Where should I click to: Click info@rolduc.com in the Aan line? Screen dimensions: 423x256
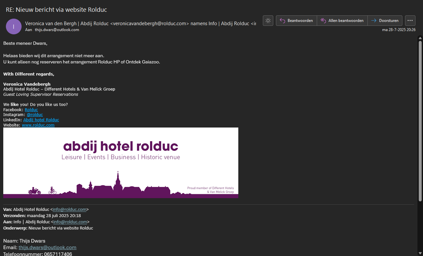(70, 222)
